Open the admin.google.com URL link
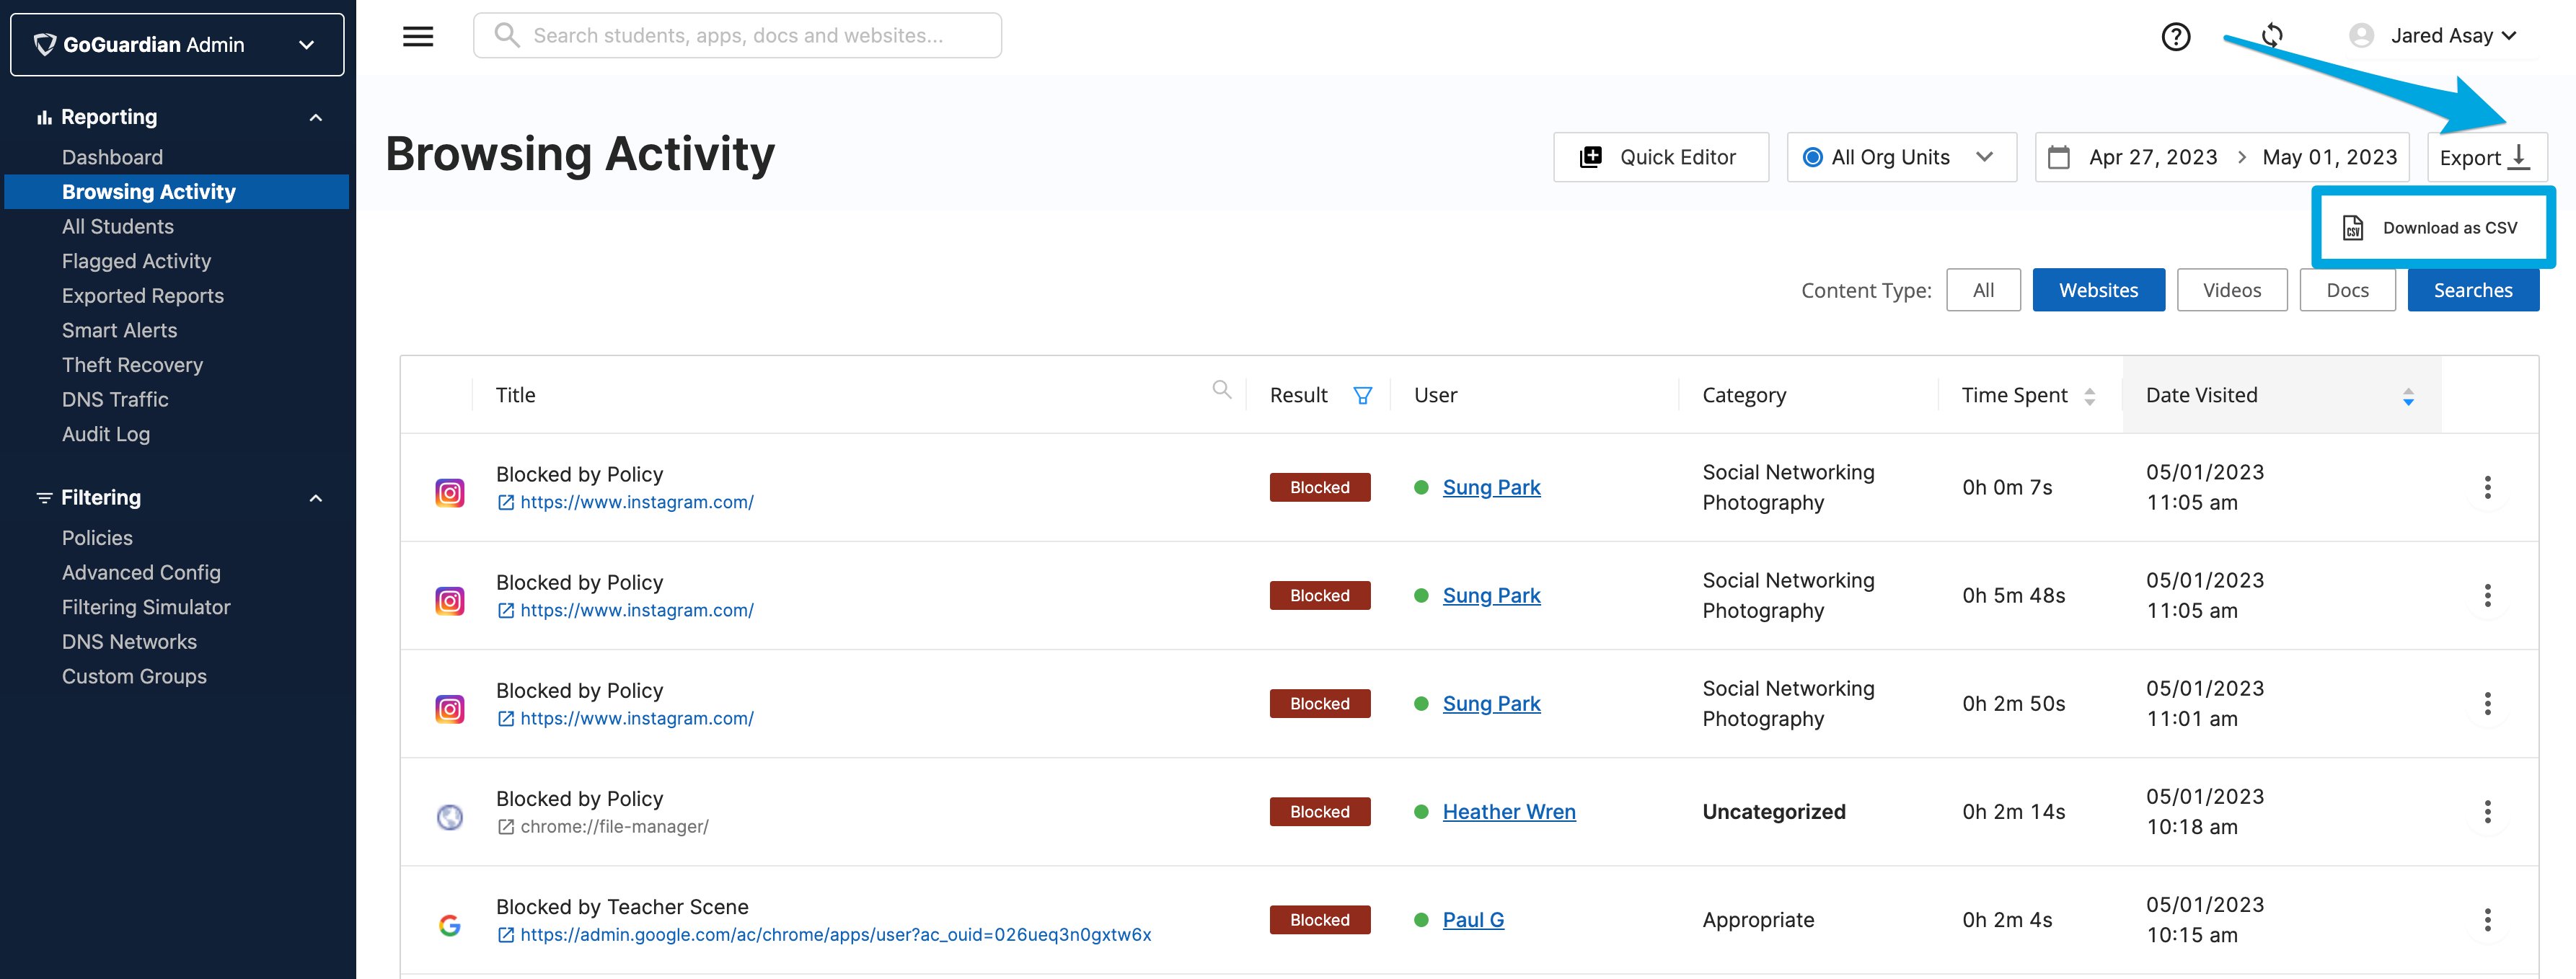Image resolution: width=2576 pixels, height=979 pixels. pos(835,935)
